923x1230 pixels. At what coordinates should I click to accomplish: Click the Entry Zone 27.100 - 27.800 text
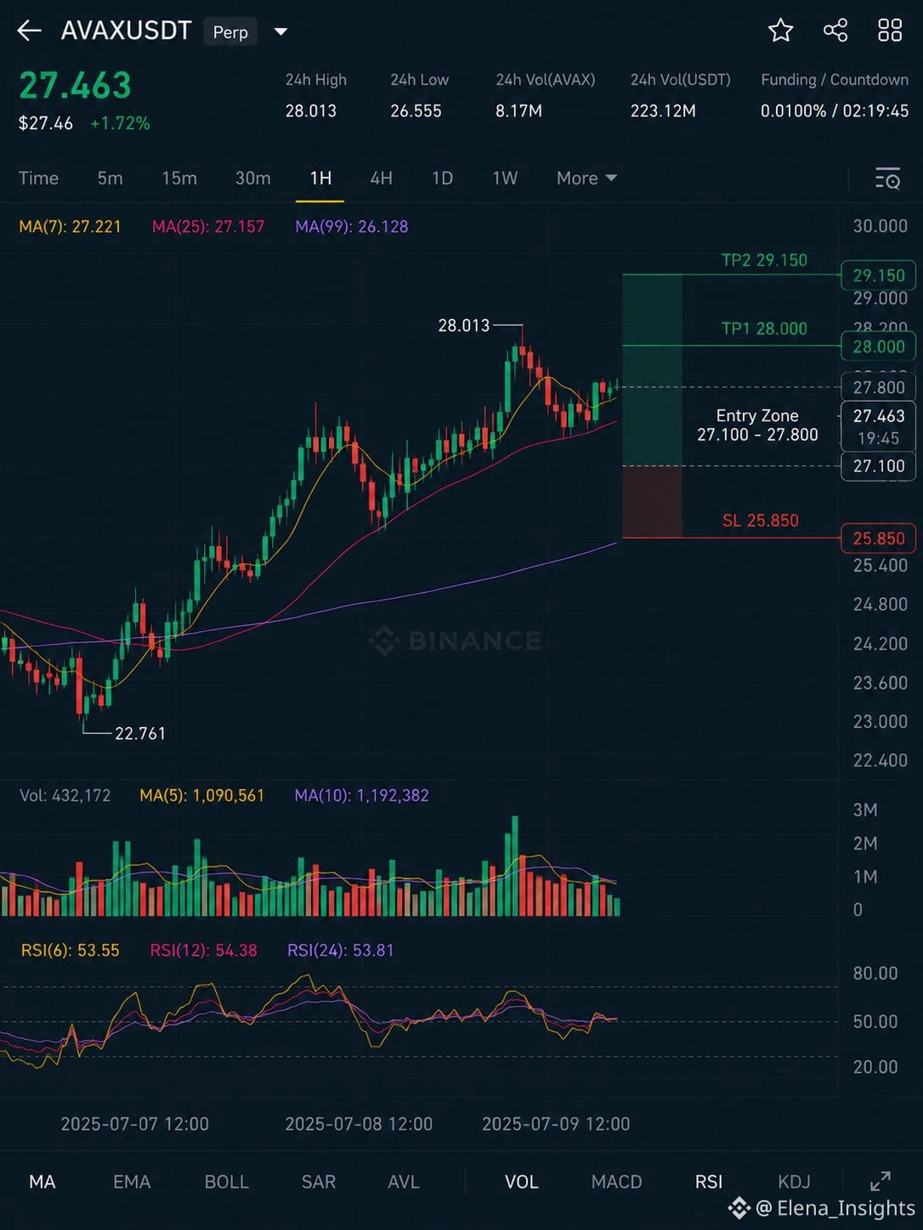[x=757, y=425]
